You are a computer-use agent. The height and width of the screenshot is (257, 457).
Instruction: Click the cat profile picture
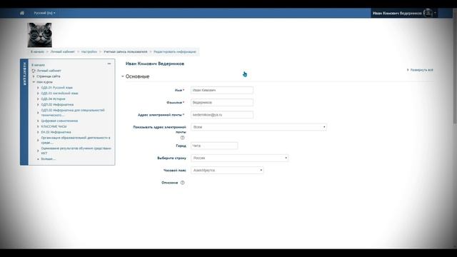[40, 35]
